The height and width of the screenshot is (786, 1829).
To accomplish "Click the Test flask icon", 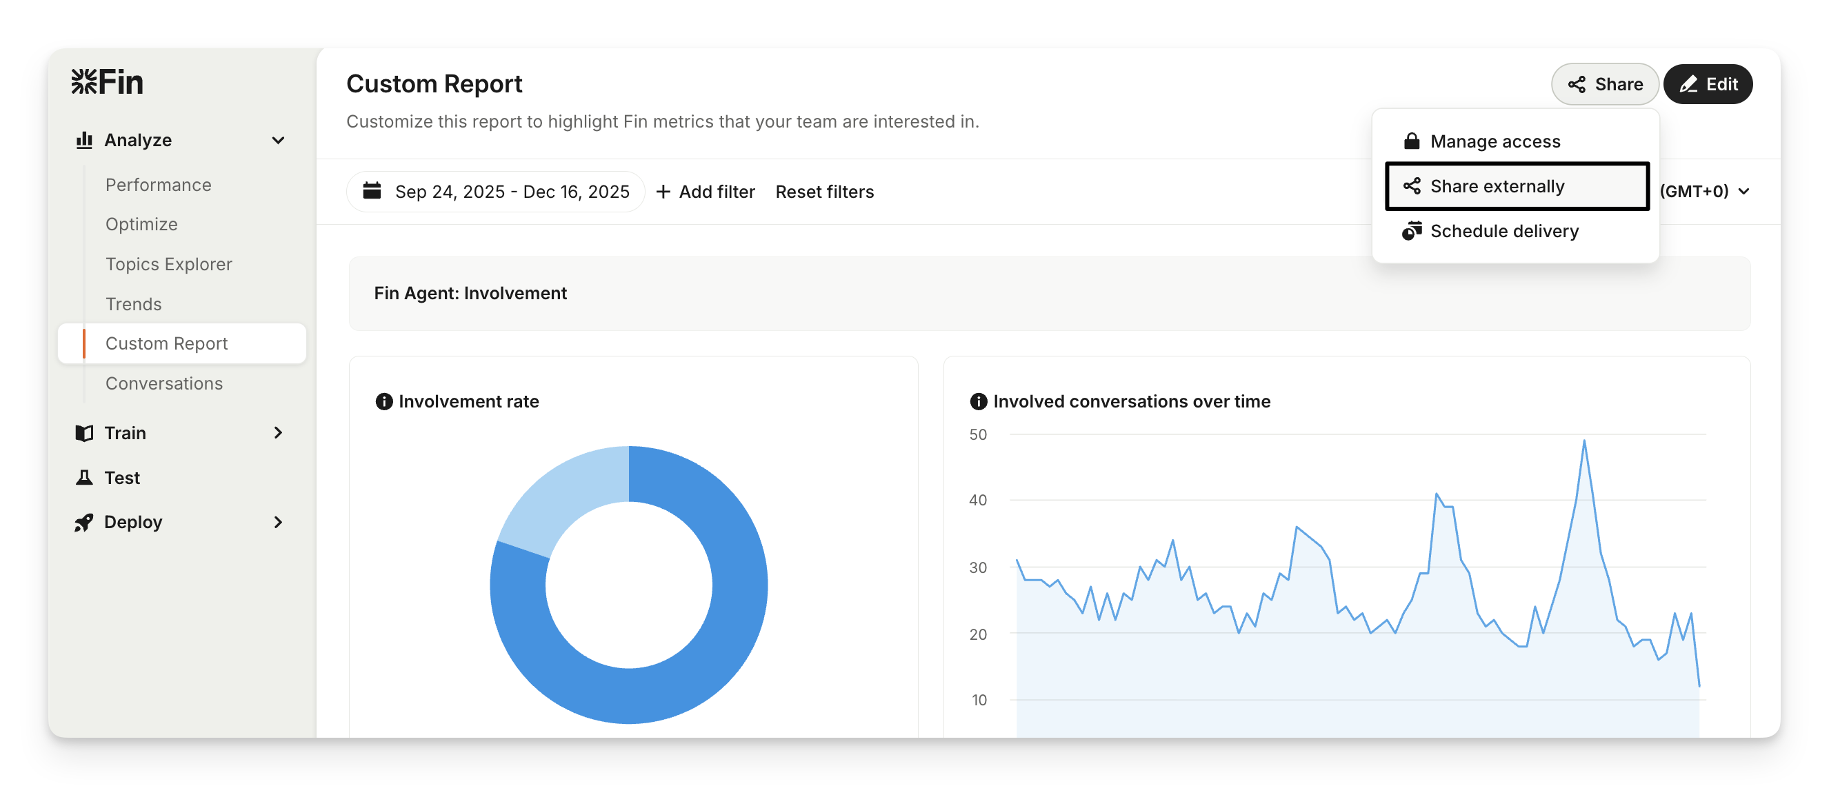I will [x=85, y=478].
